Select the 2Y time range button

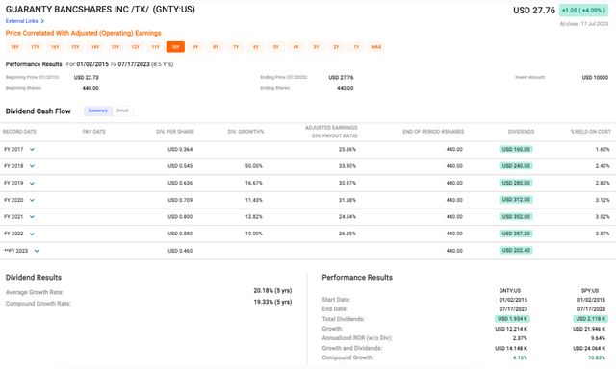(336, 47)
